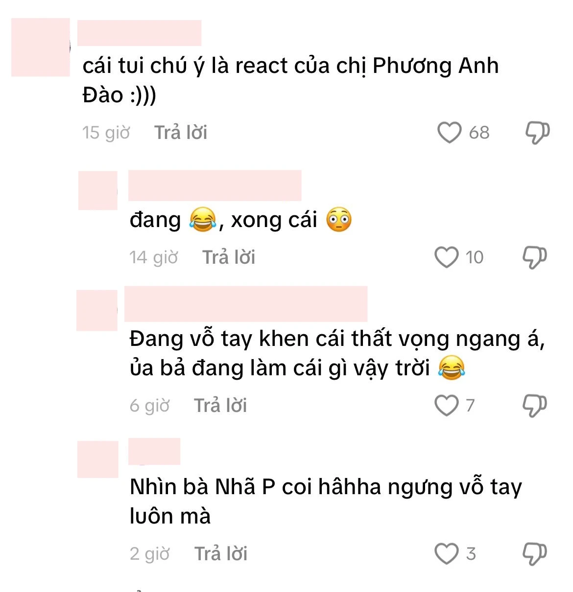Open avatar of the 'đang, xong cái' replier
The image size is (573, 592).
click(x=98, y=190)
